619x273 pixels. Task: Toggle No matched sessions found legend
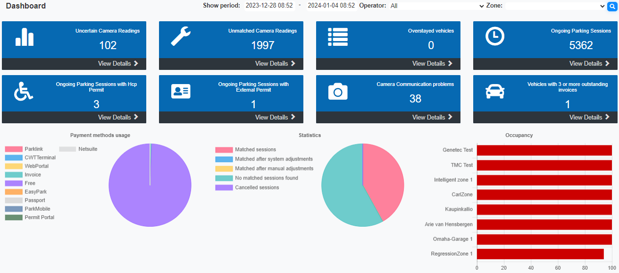coord(257,178)
